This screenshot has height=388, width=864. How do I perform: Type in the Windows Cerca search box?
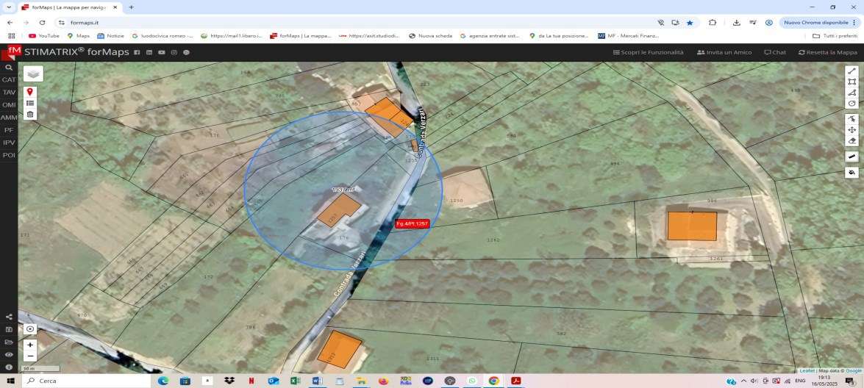81,381
